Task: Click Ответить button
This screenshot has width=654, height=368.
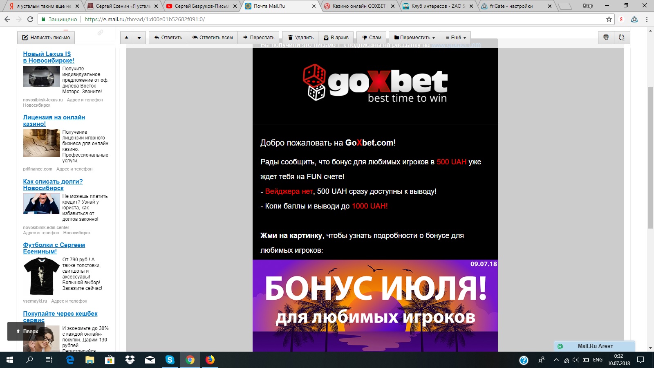Action: pos(168,37)
